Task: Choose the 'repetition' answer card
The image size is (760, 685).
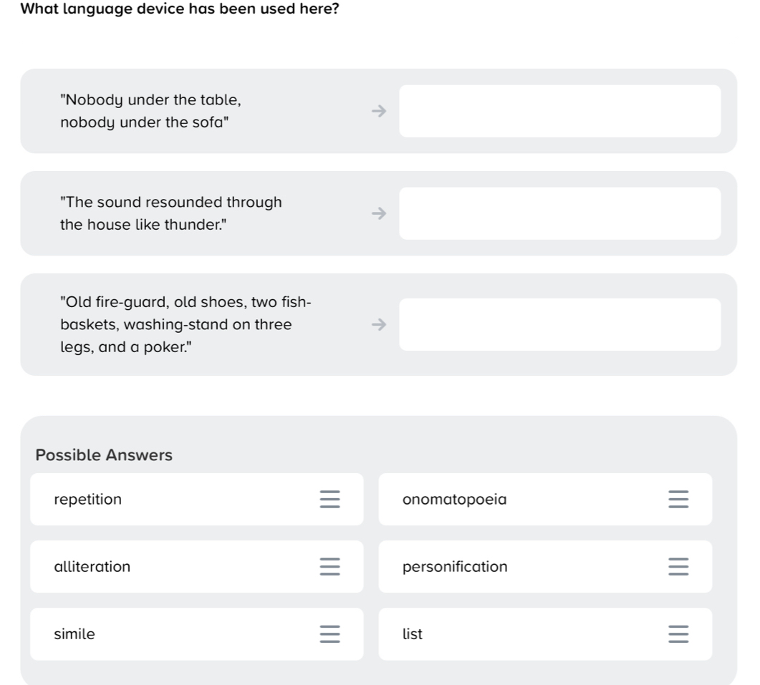Action: [197, 499]
